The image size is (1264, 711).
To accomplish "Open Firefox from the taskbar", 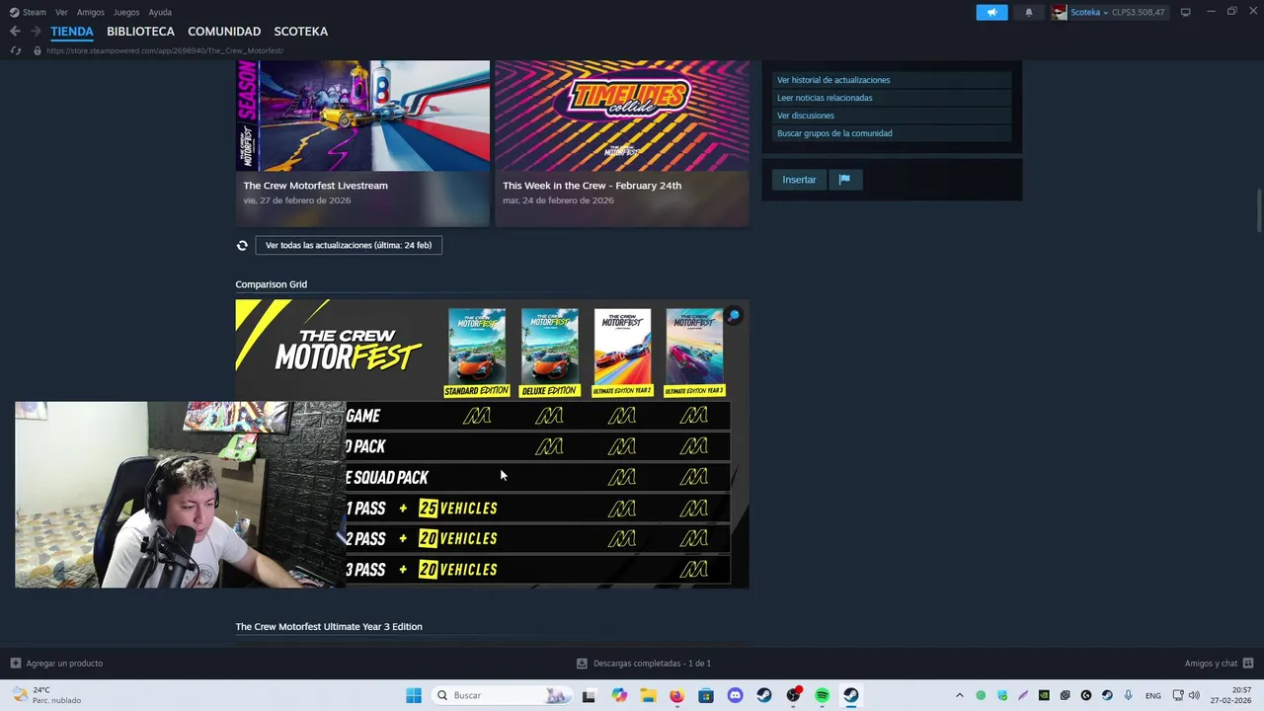I will tap(676, 695).
